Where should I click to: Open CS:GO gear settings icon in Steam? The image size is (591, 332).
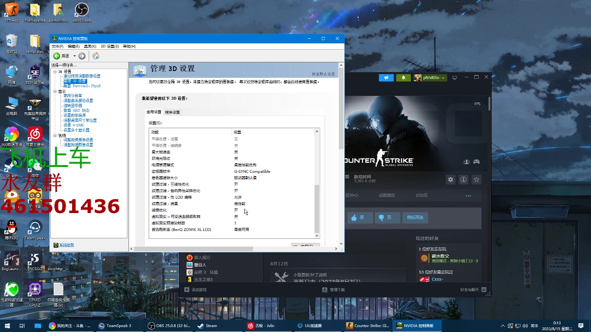(451, 179)
